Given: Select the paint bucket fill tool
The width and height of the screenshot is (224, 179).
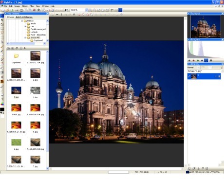Looking at the screenshot, I should (x=2, y=68).
